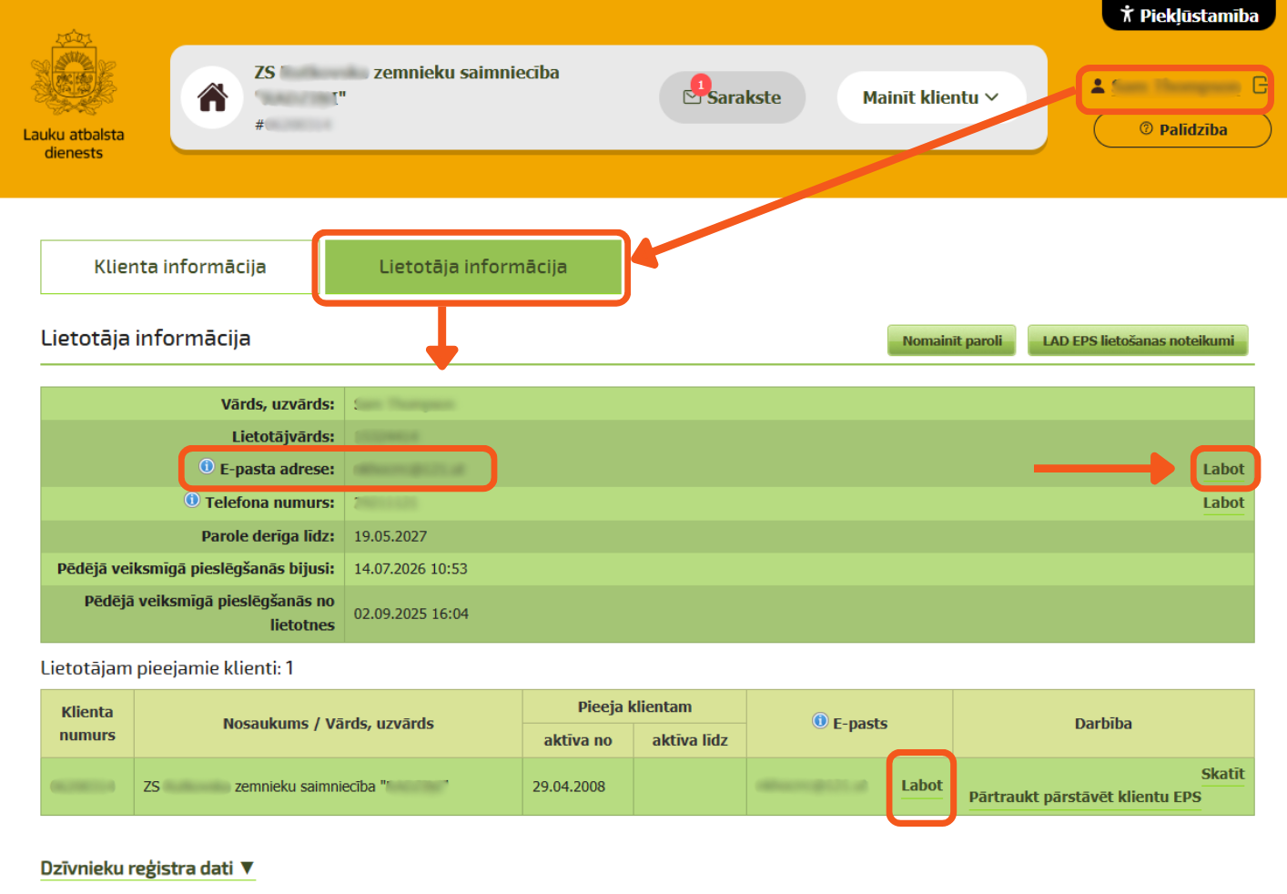Click info icon next to E-pasta adrese
Screen dimensions: 1287x894
click(207, 466)
